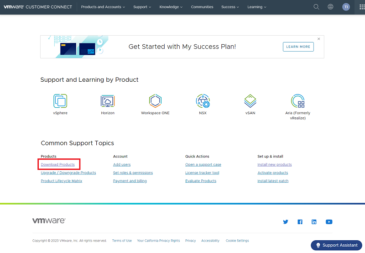Viewport: 365px width, 253px height.
Task: Click the 'Common Support Topics' heading
Action: tap(77, 143)
